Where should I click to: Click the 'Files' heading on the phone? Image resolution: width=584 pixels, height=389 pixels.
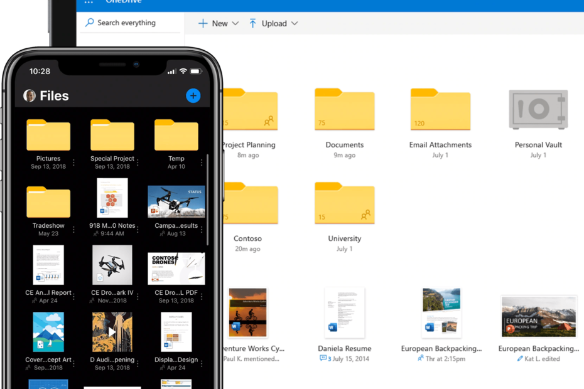coord(55,95)
